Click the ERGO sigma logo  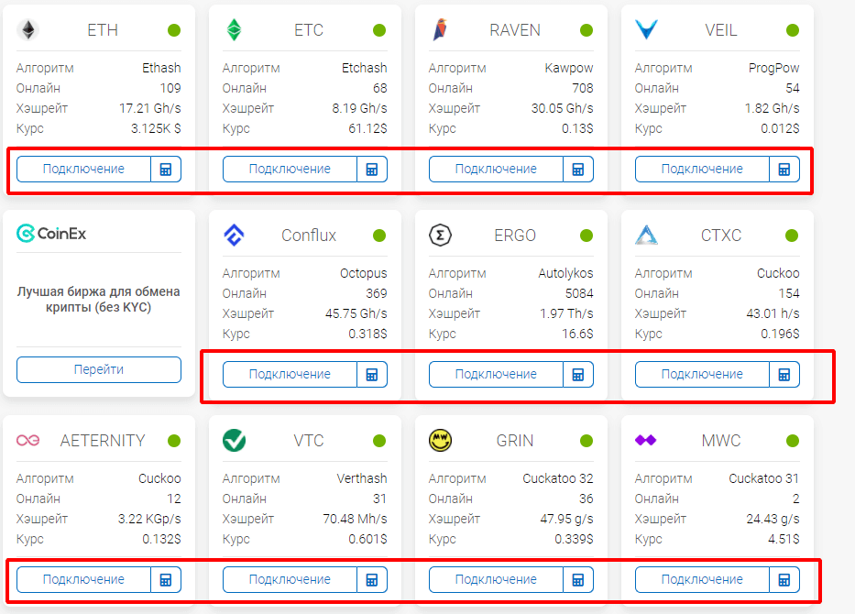click(x=440, y=236)
